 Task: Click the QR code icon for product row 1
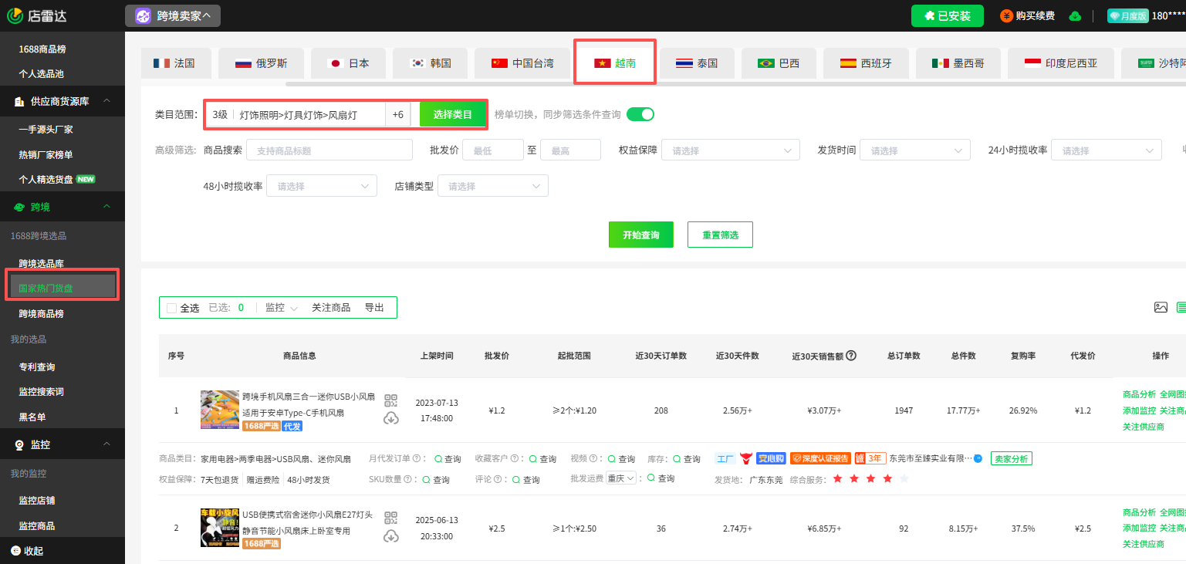[391, 400]
